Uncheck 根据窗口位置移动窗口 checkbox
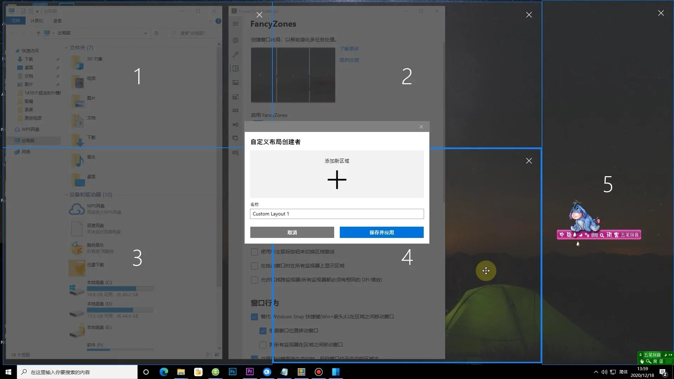Screen dimensions: 674x379 263,331
